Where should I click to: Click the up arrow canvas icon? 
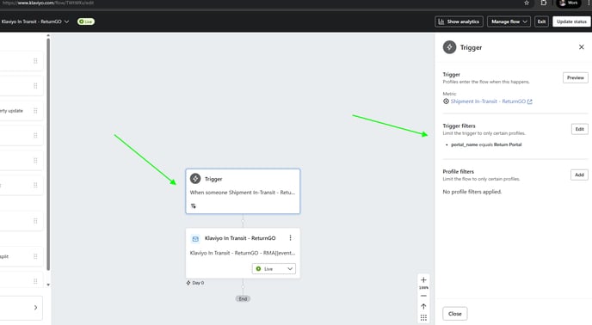click(x=423, y=306)
